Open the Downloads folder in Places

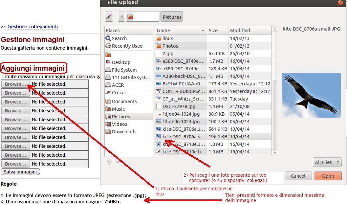point(124,132)
